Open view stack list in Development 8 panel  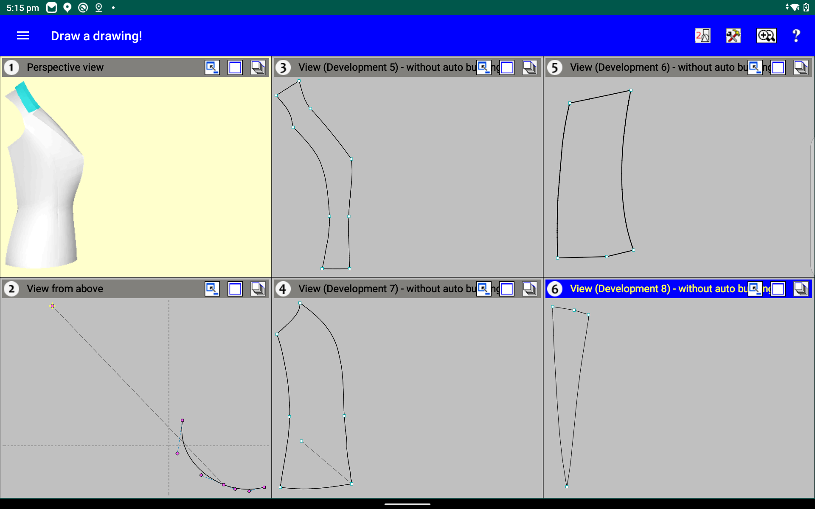[801, 289]
